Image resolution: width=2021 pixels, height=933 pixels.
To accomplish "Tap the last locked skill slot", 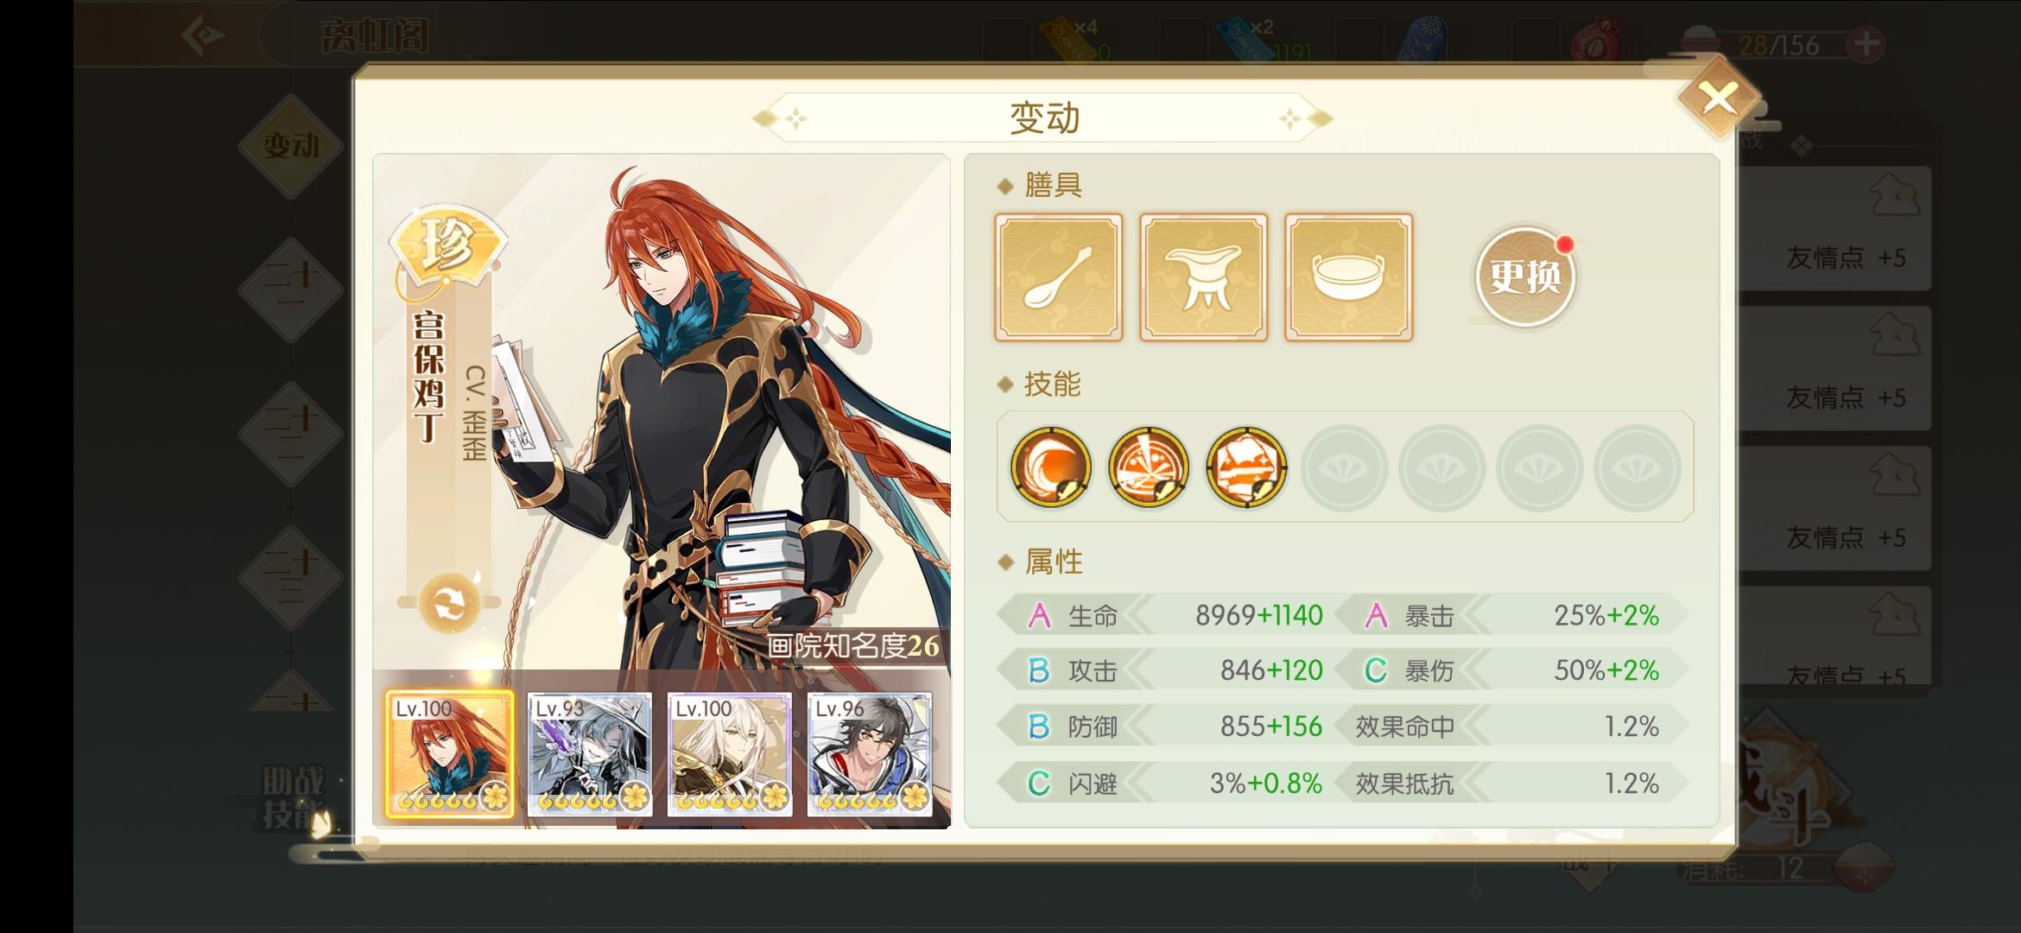I will 1638,467.
